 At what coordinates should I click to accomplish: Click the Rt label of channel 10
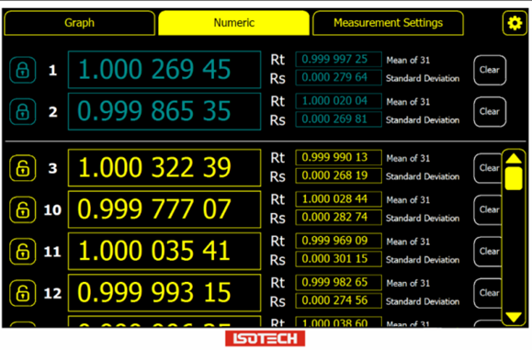277,199
